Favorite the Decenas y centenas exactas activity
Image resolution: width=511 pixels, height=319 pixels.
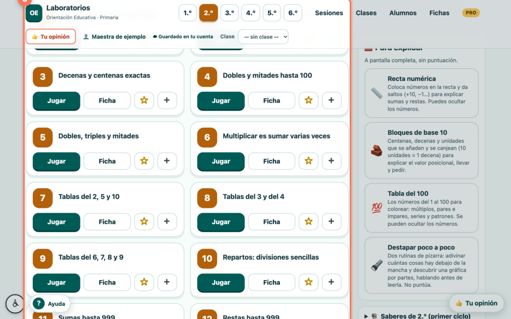point(144,100)
